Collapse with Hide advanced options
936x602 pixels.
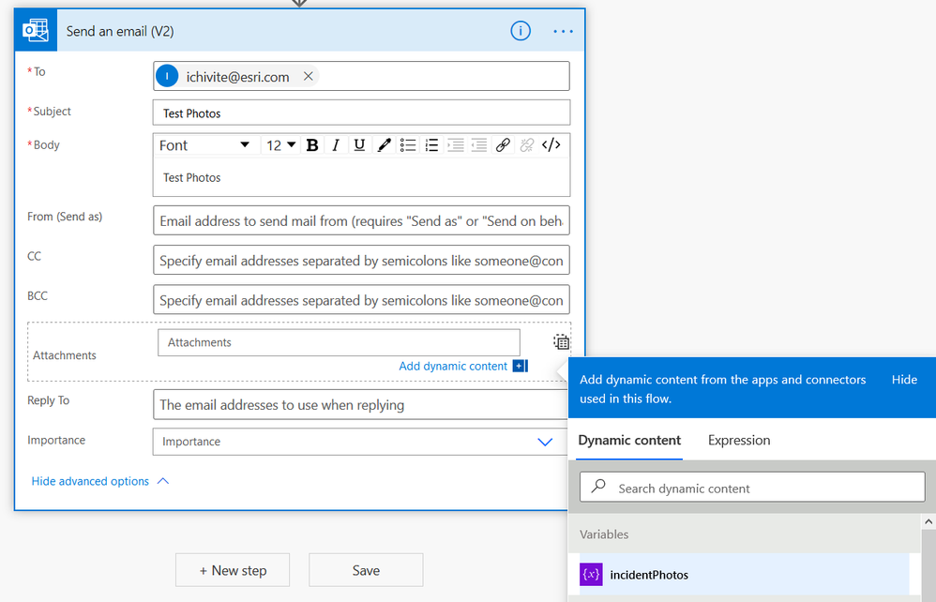pyautogui.click(x=100, y=481)
